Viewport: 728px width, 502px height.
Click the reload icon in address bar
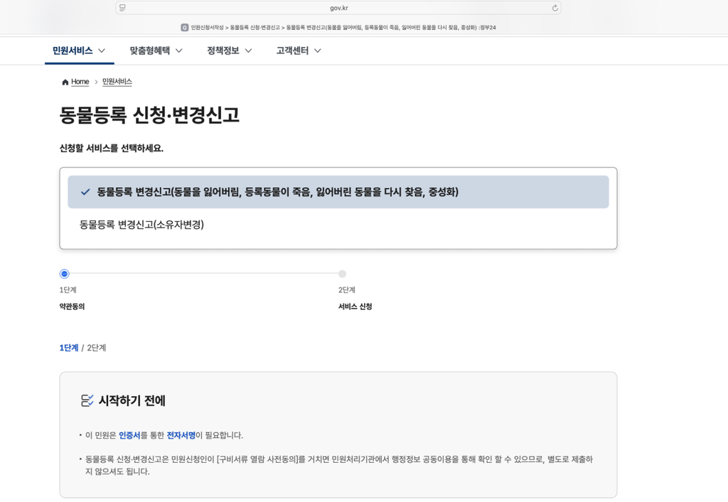(x=555, y=8)
